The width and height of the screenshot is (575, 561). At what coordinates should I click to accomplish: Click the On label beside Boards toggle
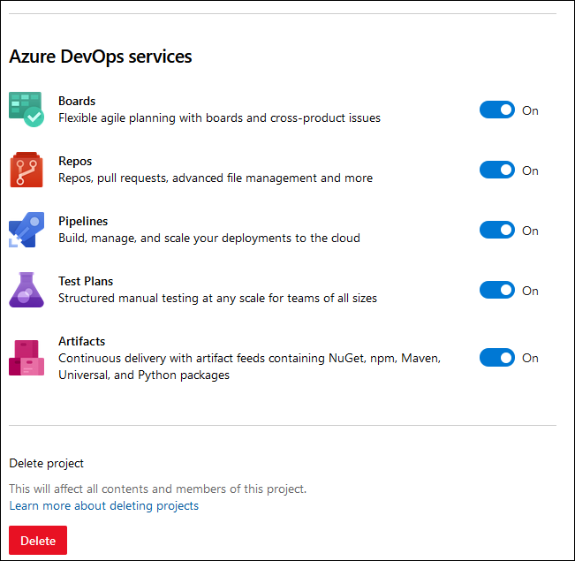click(x=530, y=110)
